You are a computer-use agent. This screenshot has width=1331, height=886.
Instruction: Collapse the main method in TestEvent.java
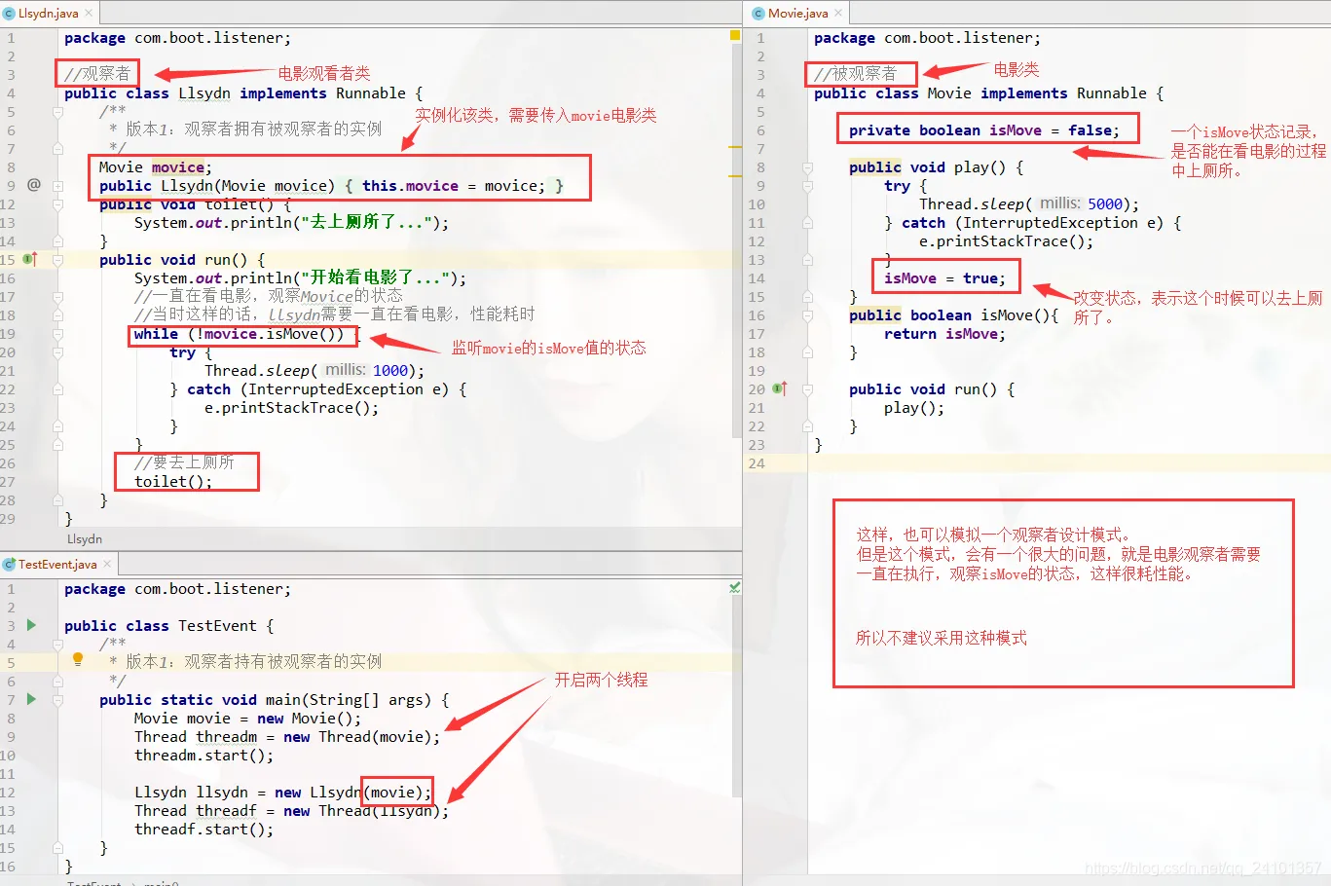coord(57,700)
